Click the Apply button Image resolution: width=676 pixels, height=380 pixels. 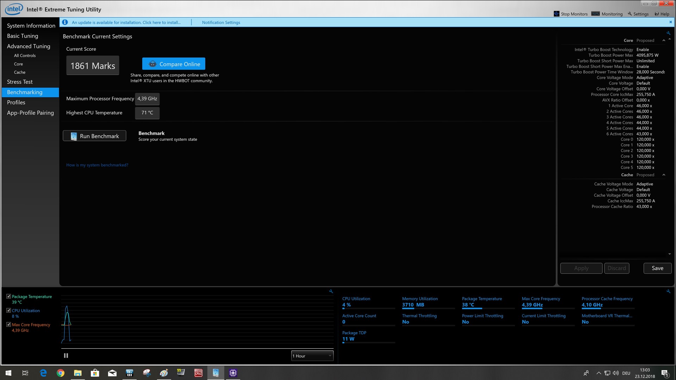(x=581, y=268)
